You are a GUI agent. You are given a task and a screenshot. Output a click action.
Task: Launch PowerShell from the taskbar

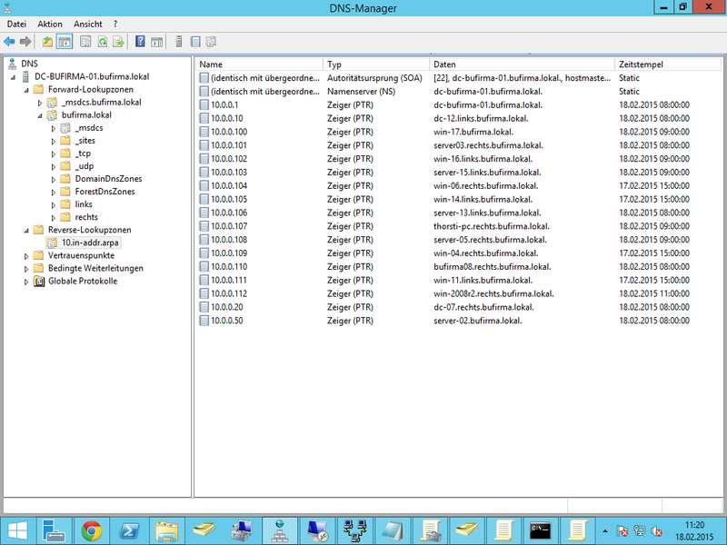coord(130,530)
